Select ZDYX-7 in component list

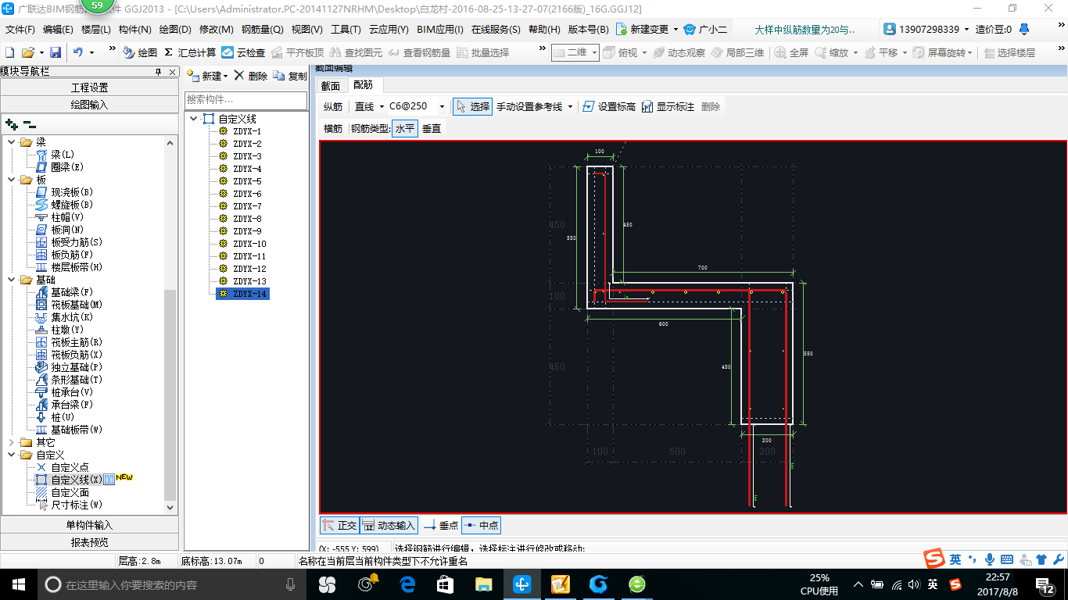pyautogui.click(x=247, y=206)
